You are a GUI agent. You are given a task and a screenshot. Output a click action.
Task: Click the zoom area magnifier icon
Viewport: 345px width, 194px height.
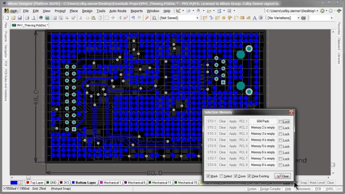[61, 18]
